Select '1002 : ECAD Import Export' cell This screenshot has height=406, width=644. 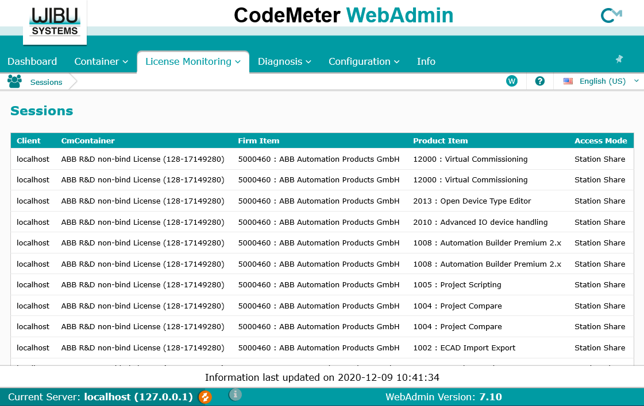click(464, 348)
